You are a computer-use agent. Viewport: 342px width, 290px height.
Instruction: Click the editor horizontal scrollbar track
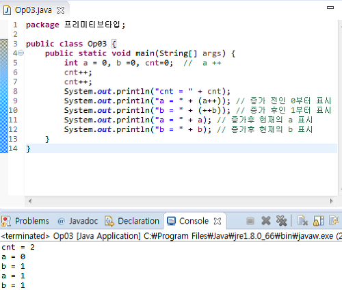tap(181, 201)
